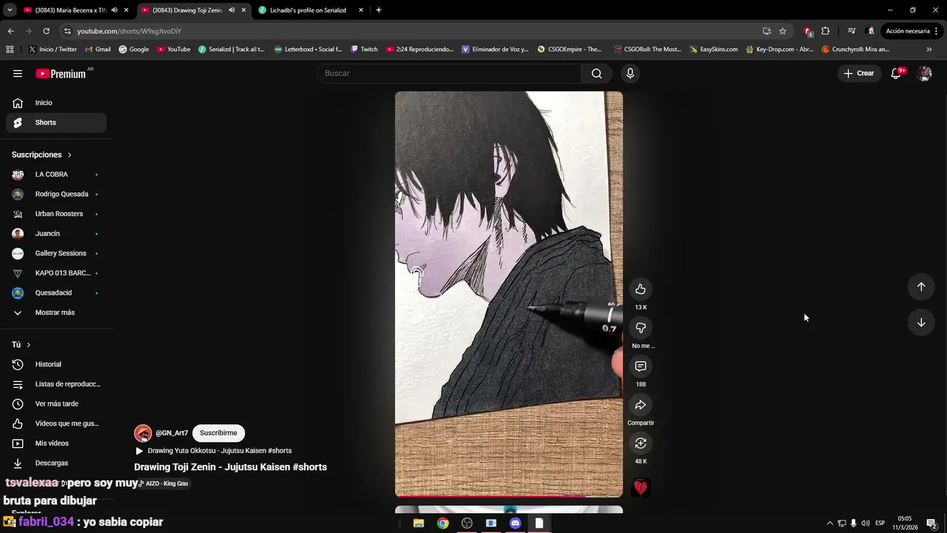The width and height of the screenshot is (947, 533).
Task: Open Discord from the taskbar
Action: 515,523
